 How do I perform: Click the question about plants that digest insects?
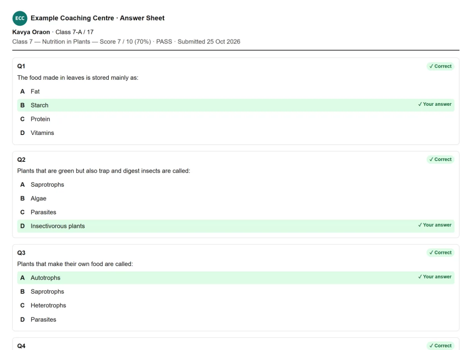104,171
